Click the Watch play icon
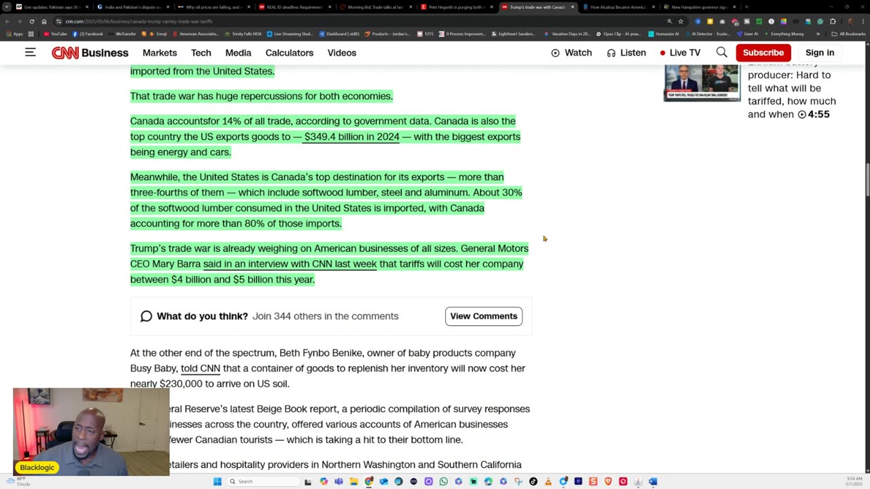This screenshot has height=489, width=870. pyautogui.click(x=555, y=53)
